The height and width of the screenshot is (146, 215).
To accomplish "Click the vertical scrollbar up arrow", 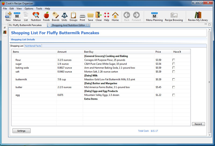I will point(210,30).
